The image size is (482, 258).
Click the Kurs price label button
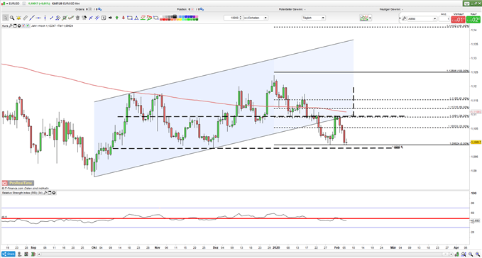5,26
